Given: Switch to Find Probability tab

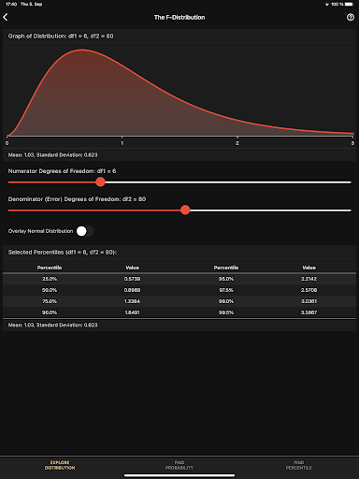Looking at the screenshot, I should pyautogui.click(x=179, y=465).
